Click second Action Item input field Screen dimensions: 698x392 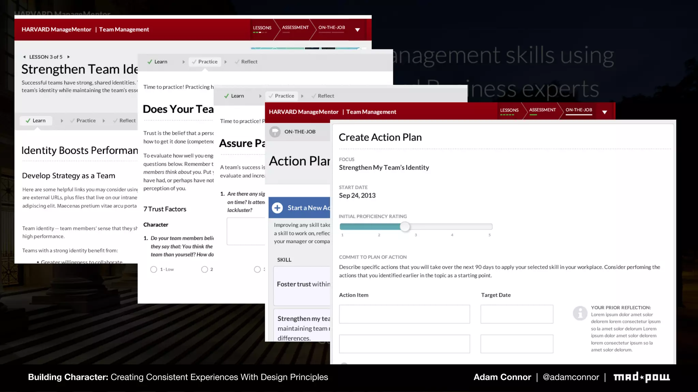pyautogui.click(x=405, y=344)
